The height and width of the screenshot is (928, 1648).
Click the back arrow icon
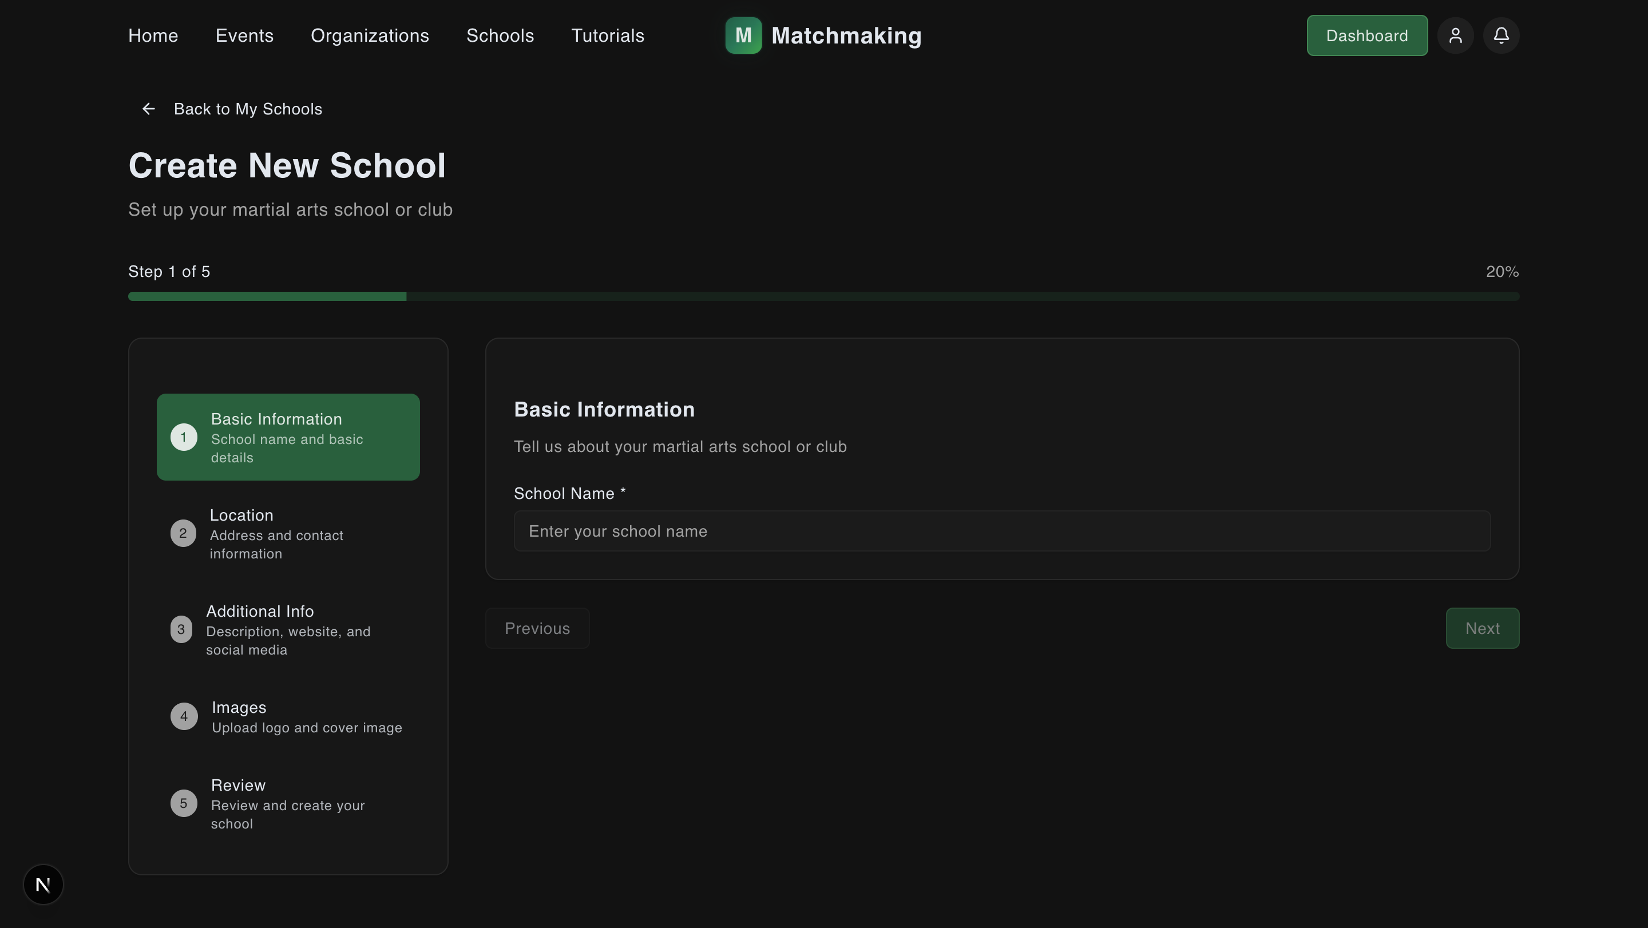[x=148, y=109]
